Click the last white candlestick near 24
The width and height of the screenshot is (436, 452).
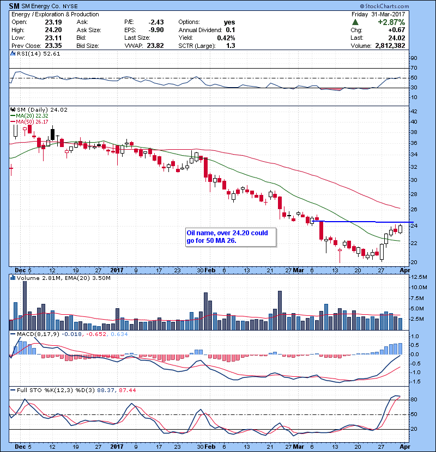coord(400,229)
